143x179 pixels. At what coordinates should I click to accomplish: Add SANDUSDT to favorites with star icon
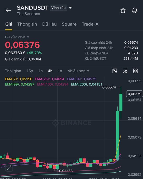pyautogui.click(x=123, y=11)
